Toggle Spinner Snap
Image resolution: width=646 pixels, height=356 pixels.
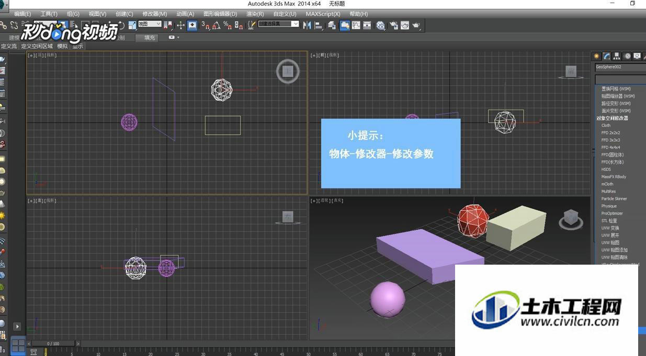[x=239, y=25]
